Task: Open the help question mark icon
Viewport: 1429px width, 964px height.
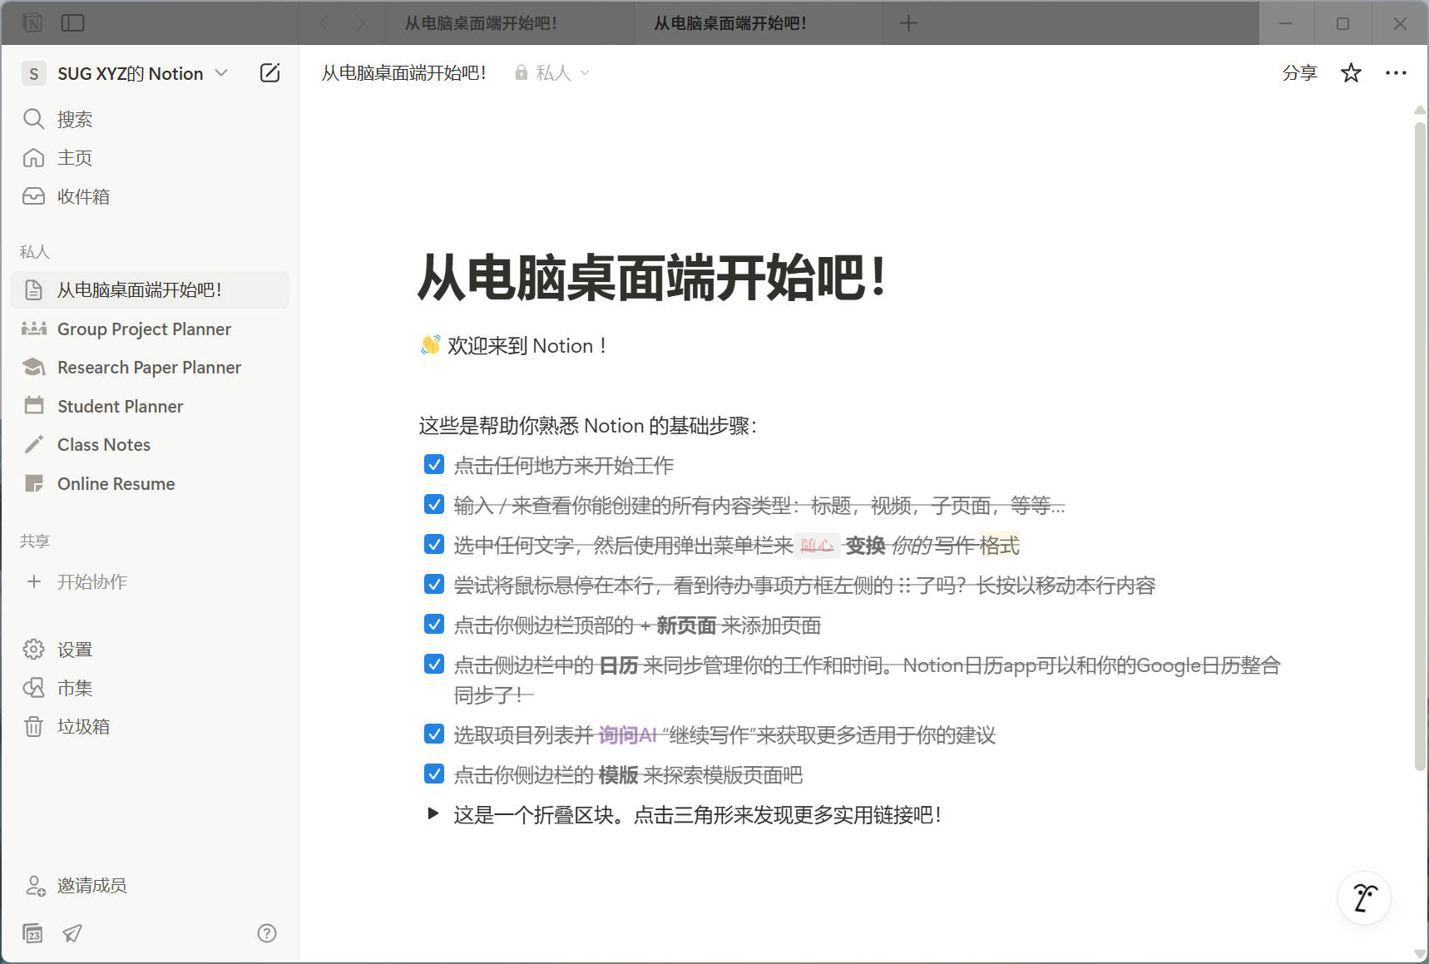Action: (267, 933)
